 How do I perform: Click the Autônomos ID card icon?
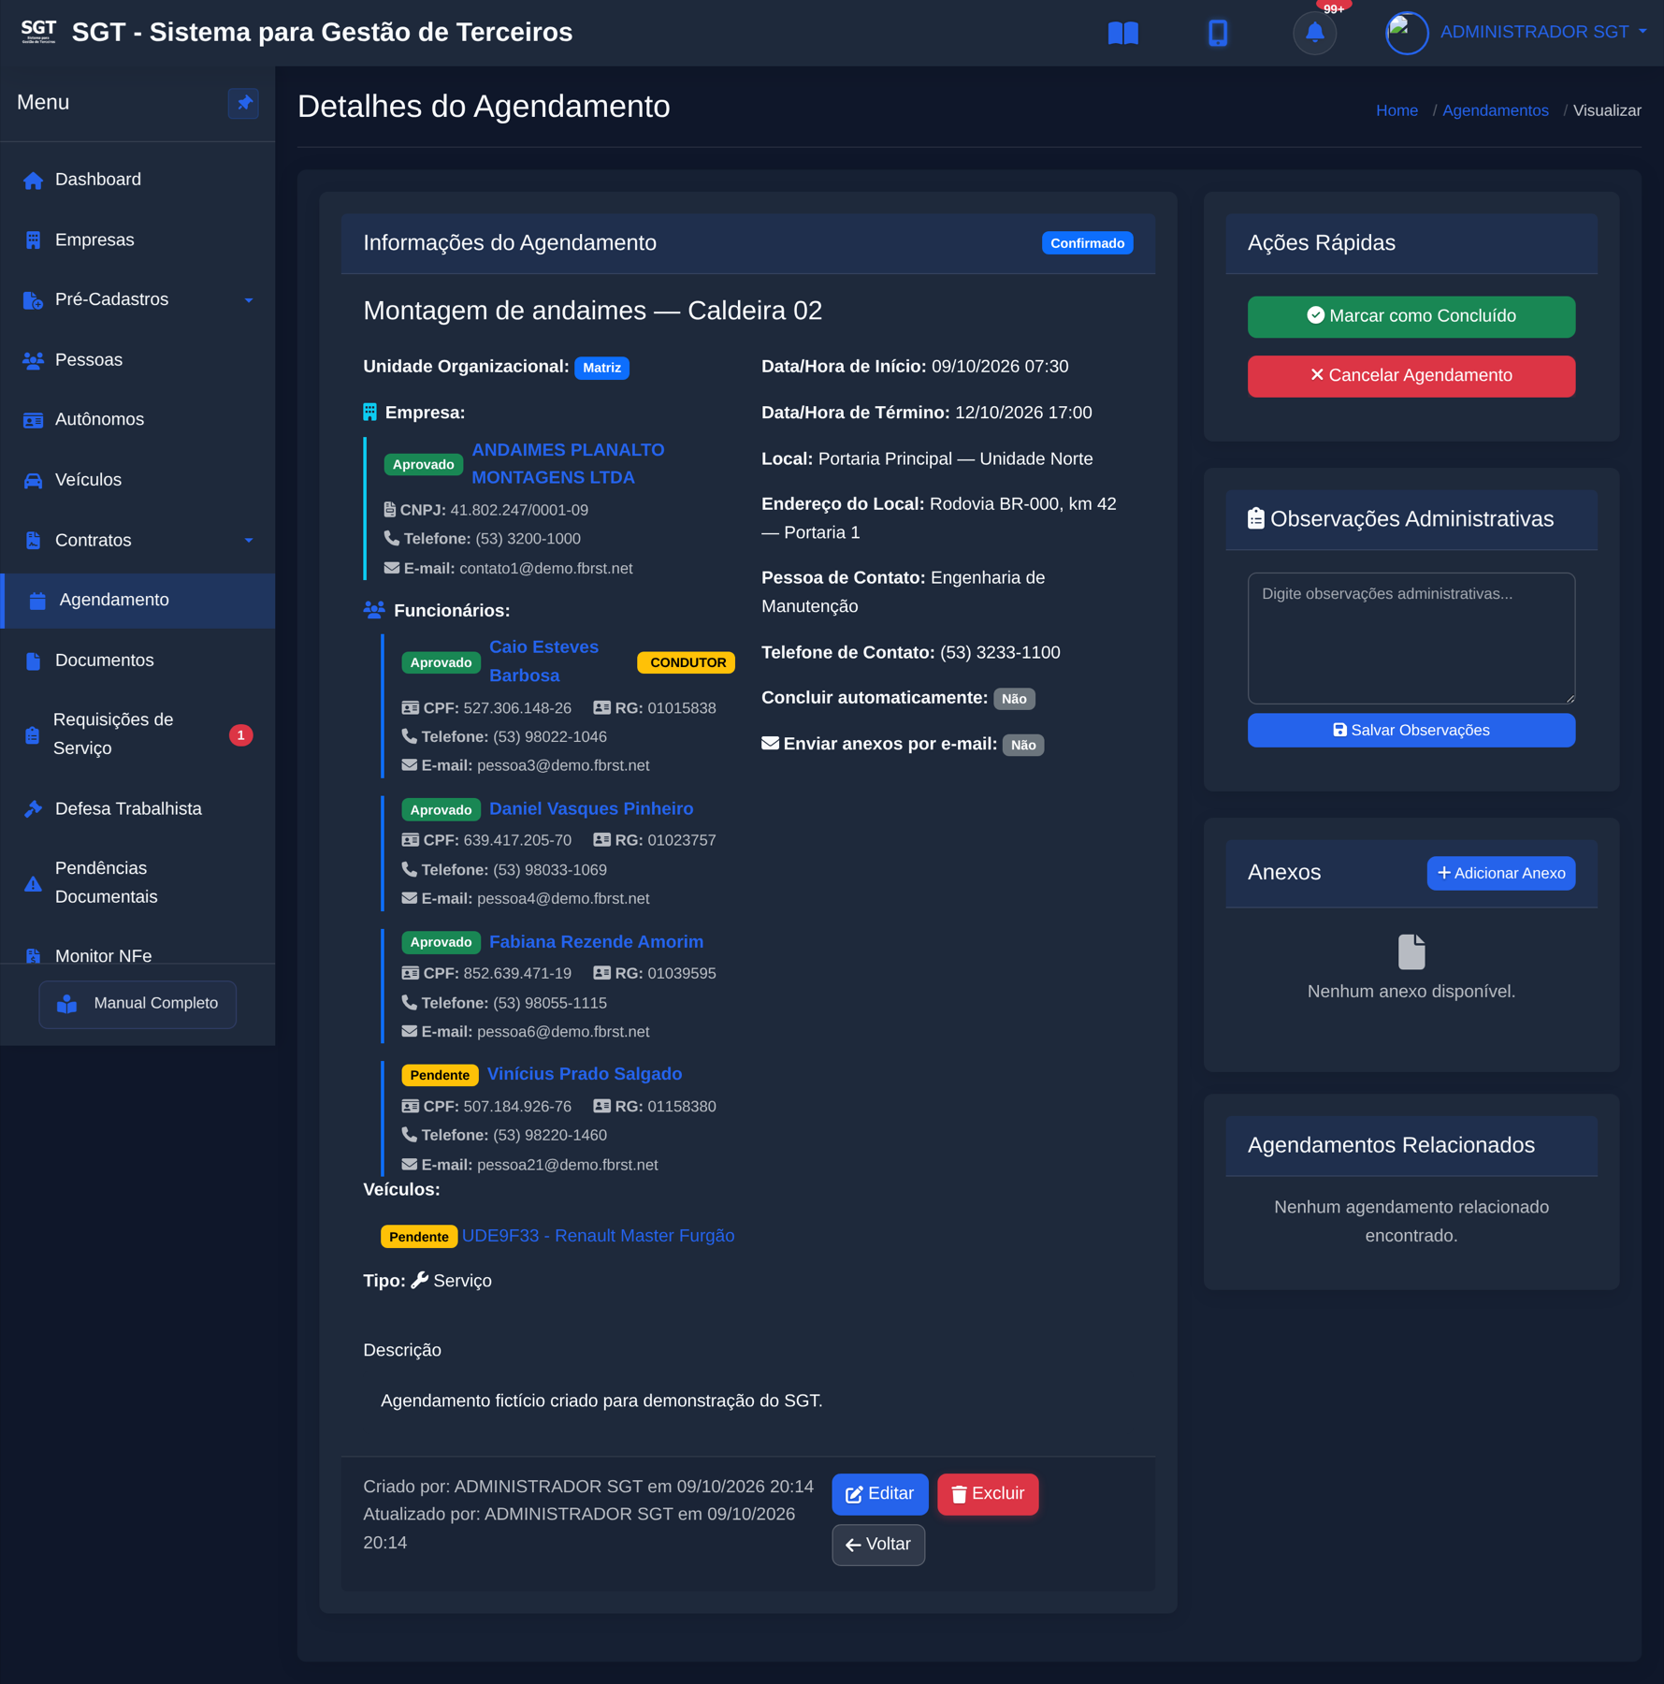point(33,420)
